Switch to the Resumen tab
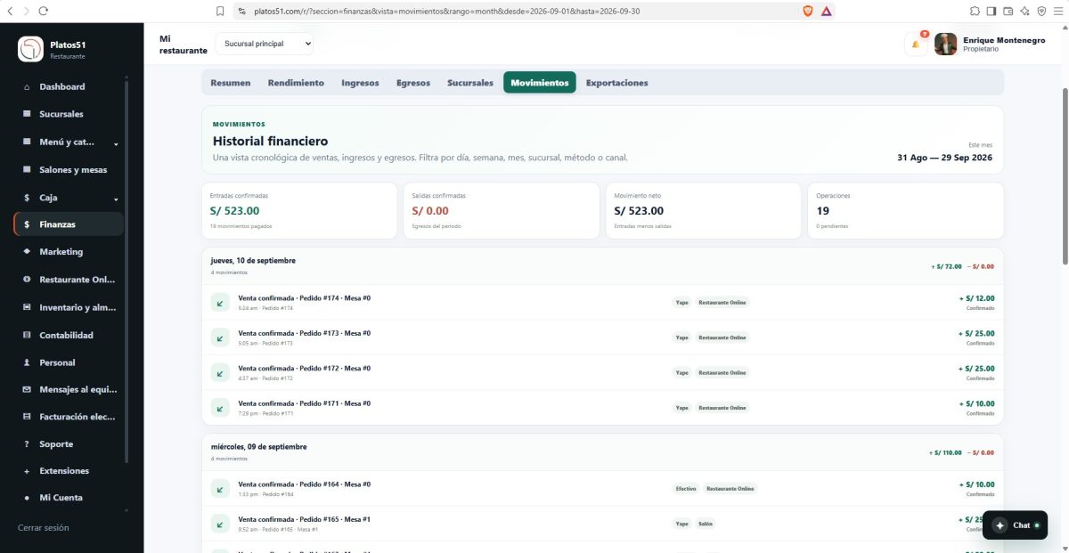1069x553 pixels. tap(231, 83)
